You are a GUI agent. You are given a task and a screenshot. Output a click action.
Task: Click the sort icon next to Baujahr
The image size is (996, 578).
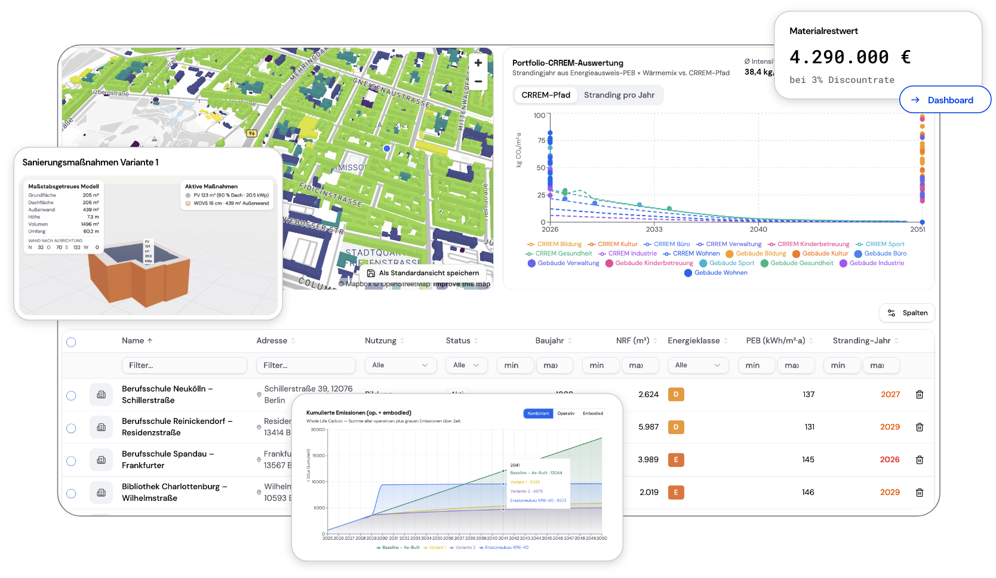[x=570, y=341]
